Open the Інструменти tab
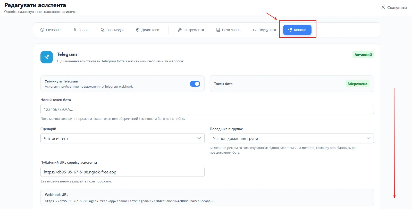412x209 pixels. tap(191, 30)
